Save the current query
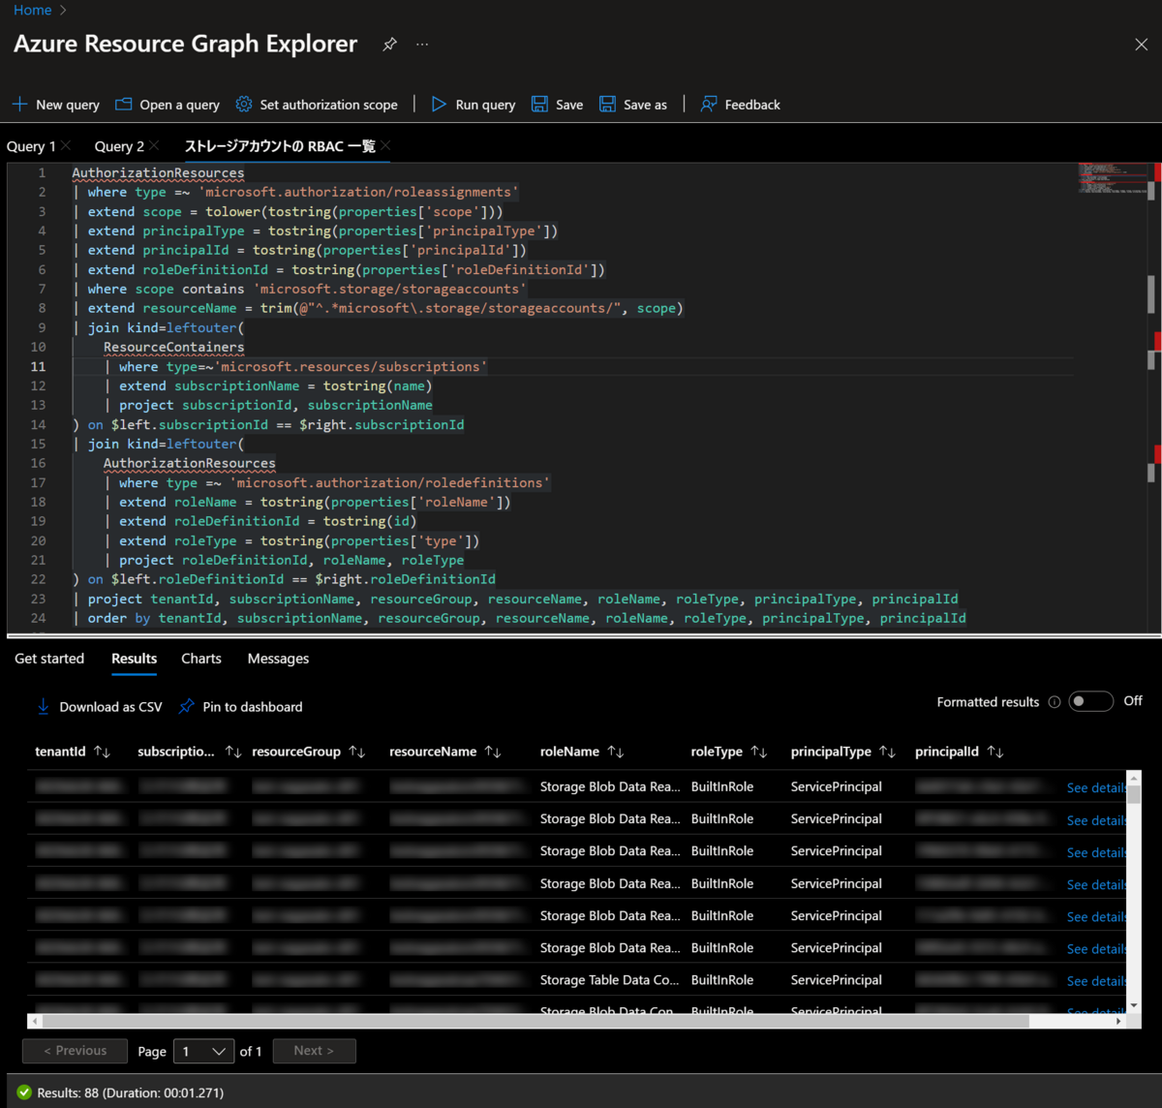 point(558,105)
